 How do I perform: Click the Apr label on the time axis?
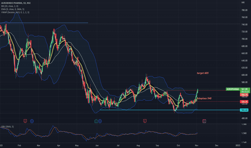pos(59,145)
